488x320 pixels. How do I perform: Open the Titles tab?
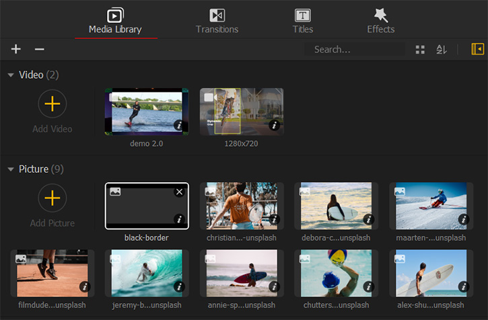click(x=303, y=21)
